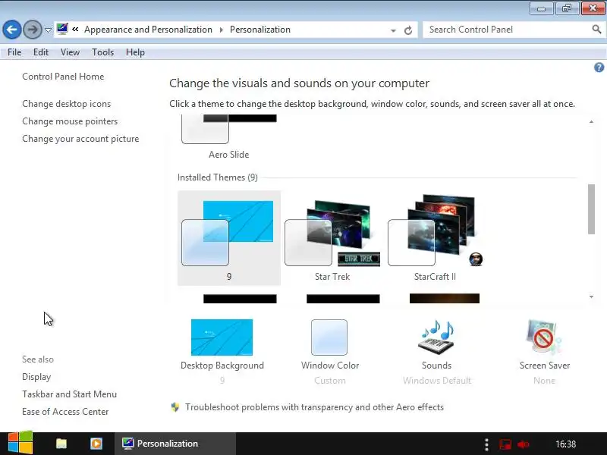Image resolution: width=607 pixels, height=455 pixels.
Task: Open the Display link
Action: tap(36, 376)
